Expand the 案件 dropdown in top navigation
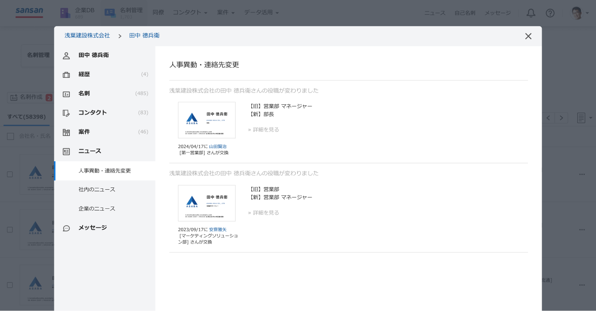The height and width of the screenshot is (311, 596). click(226, 12)
